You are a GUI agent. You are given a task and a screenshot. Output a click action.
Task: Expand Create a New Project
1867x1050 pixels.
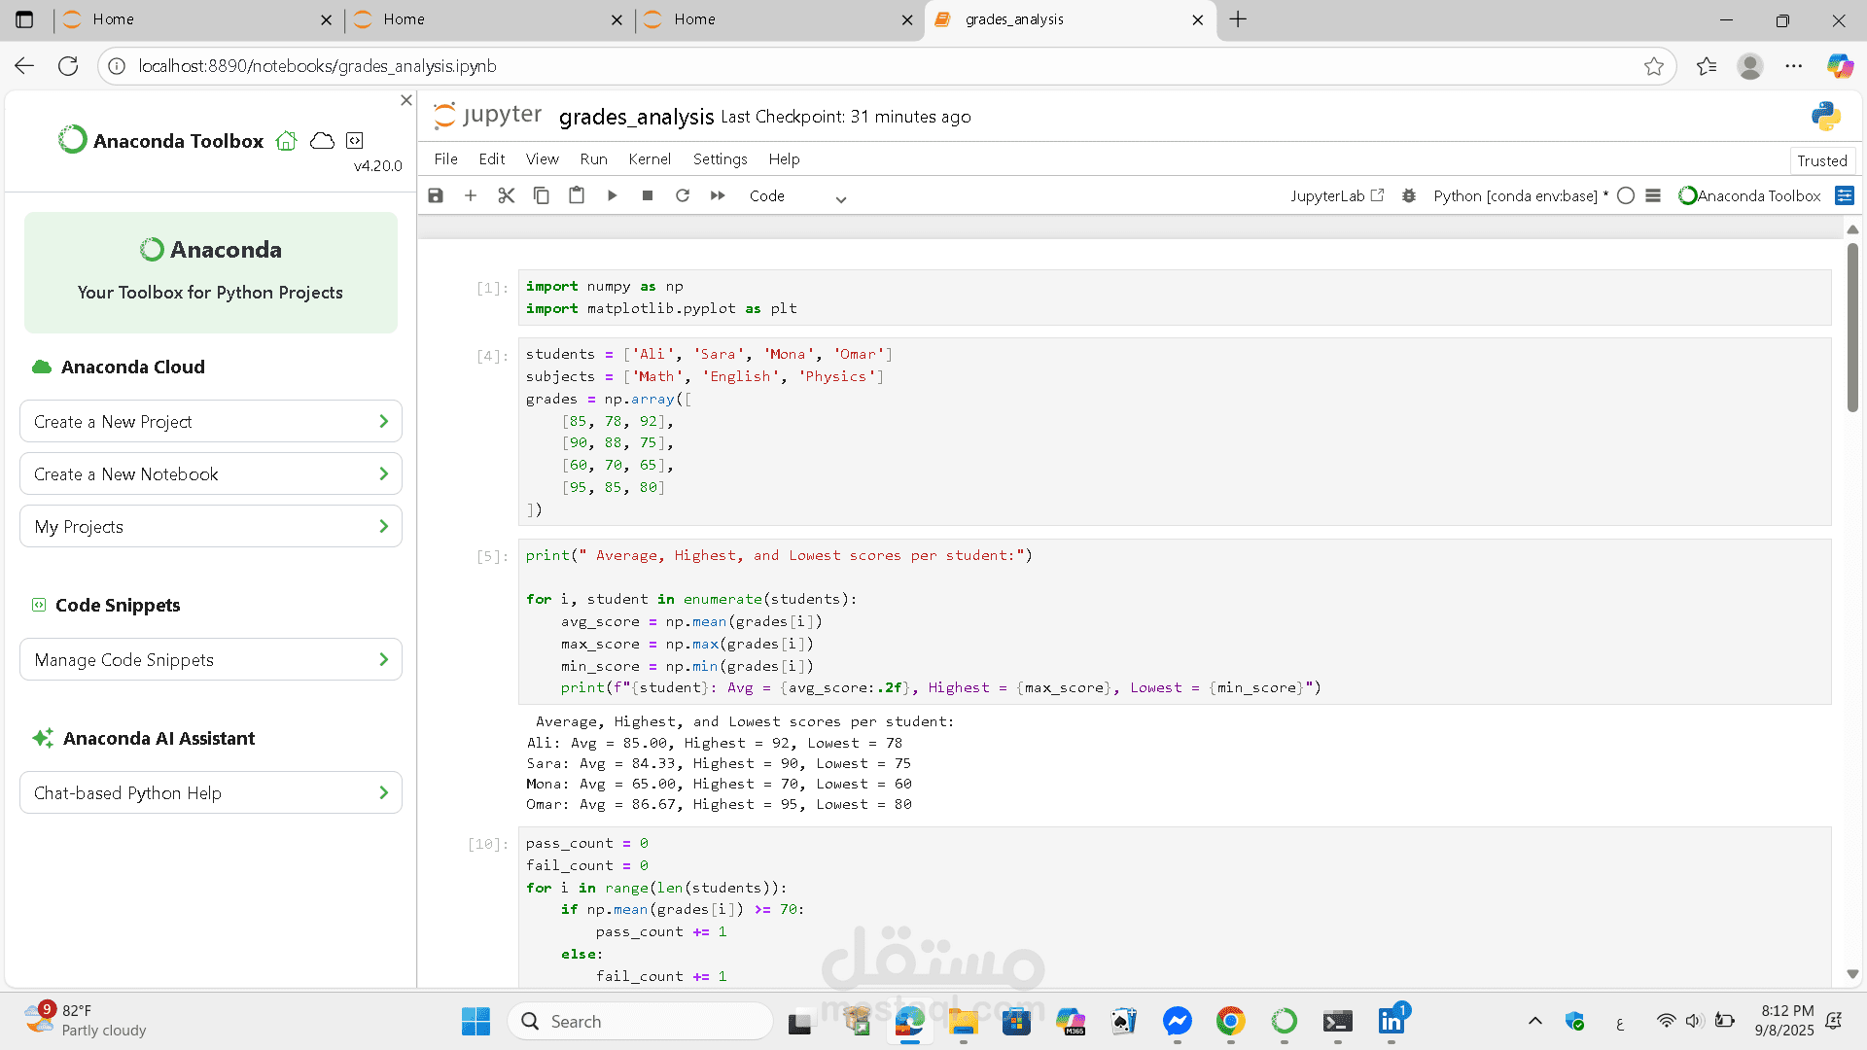211,422
